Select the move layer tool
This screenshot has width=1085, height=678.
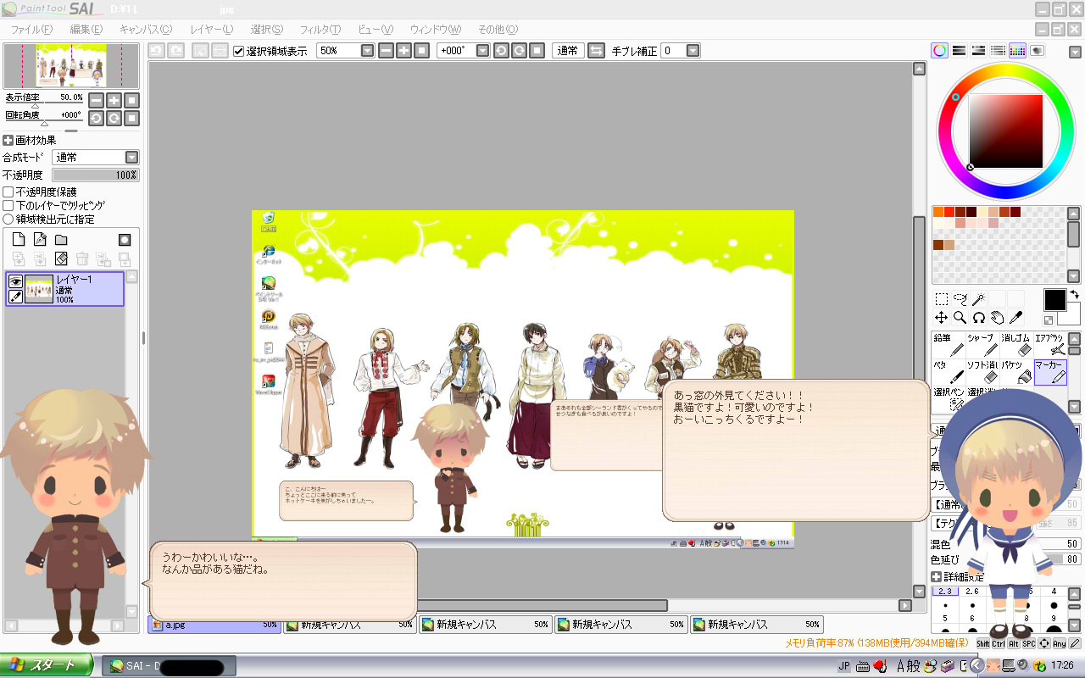tap(941, 318)
